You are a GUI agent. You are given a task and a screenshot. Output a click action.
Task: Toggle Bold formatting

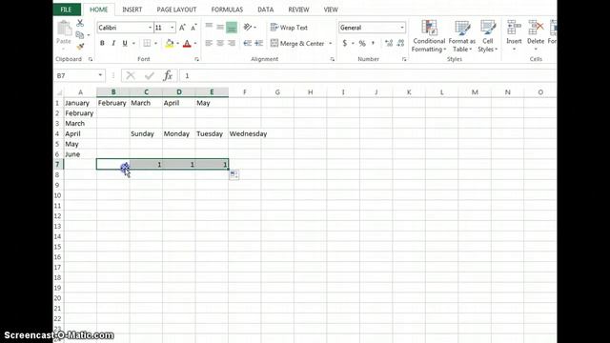coord(102,43)
